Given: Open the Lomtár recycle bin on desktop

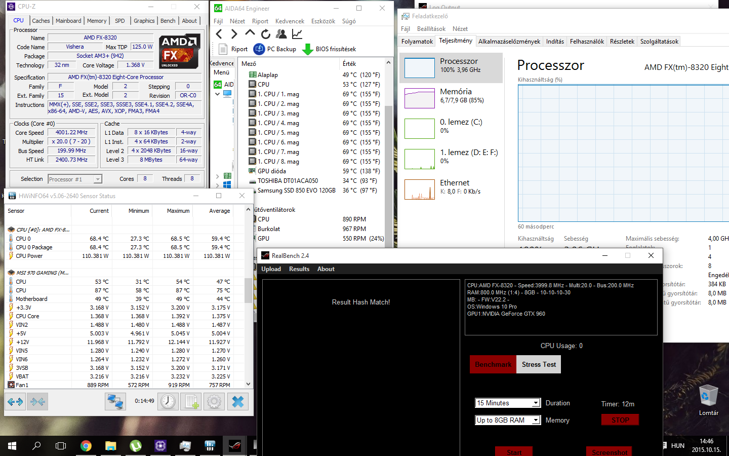Looking at the screenshot, I should 709,400.
